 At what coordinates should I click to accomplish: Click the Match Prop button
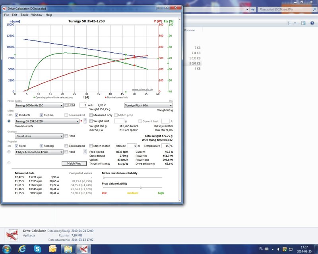(x=74, y=164)
